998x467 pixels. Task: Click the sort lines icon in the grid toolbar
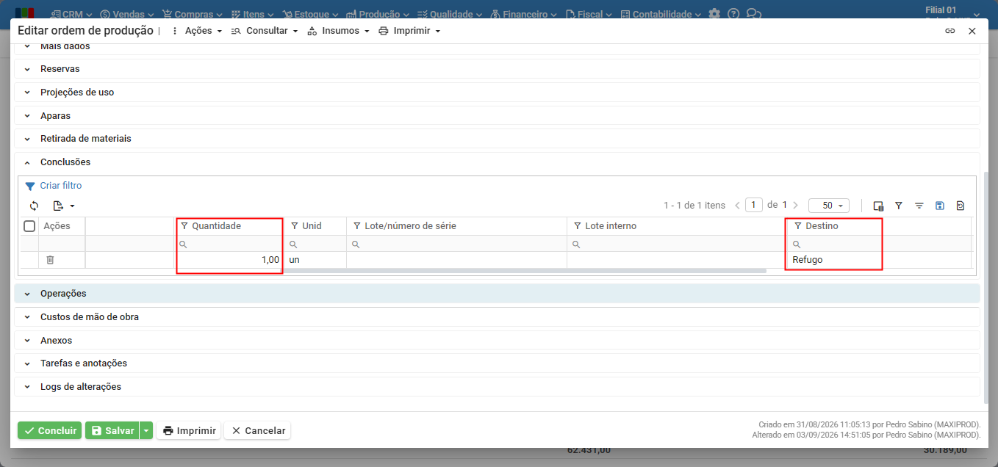[x=919, y=206]
